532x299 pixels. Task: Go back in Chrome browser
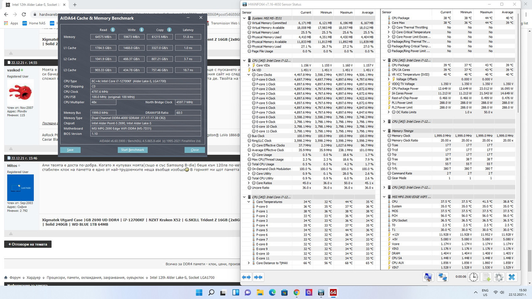(6, 15)
